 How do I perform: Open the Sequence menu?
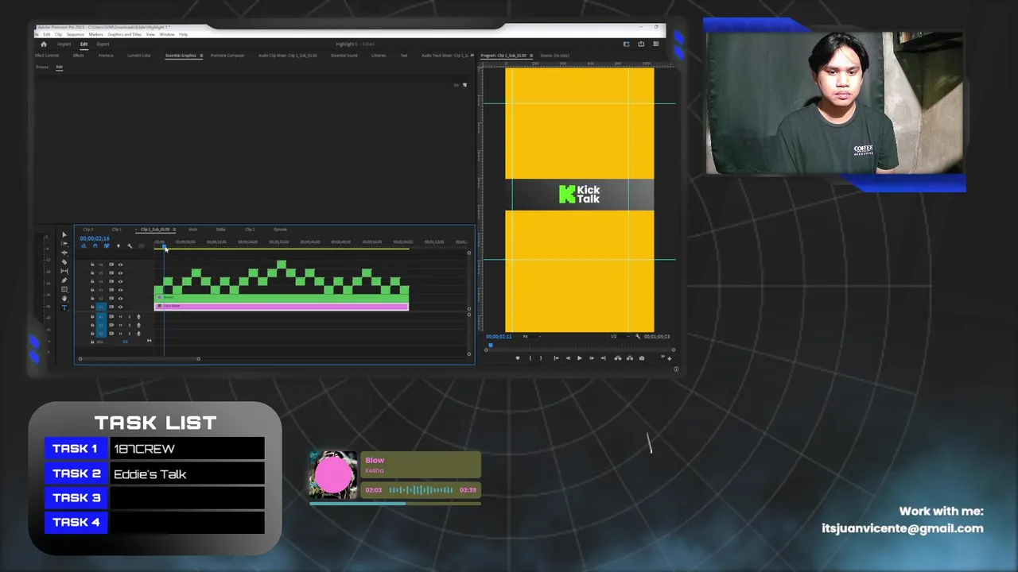point(76,34)
